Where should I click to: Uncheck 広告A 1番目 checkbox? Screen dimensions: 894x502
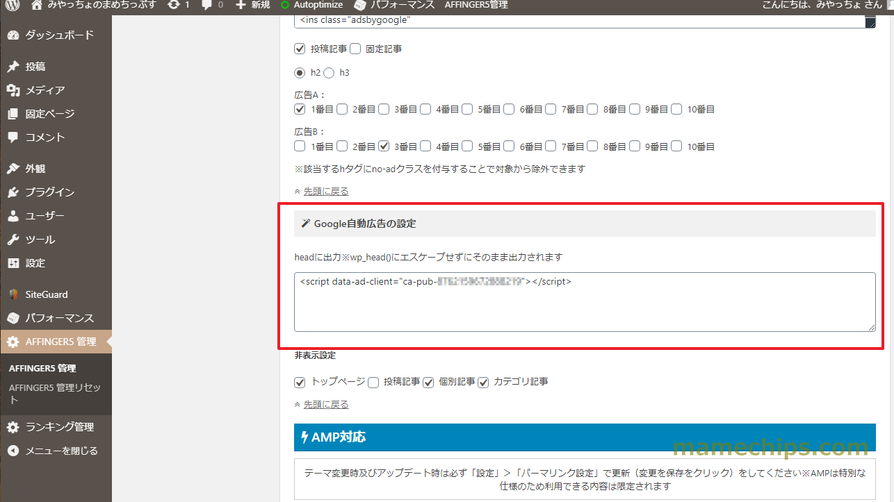(x=300, y=109)
